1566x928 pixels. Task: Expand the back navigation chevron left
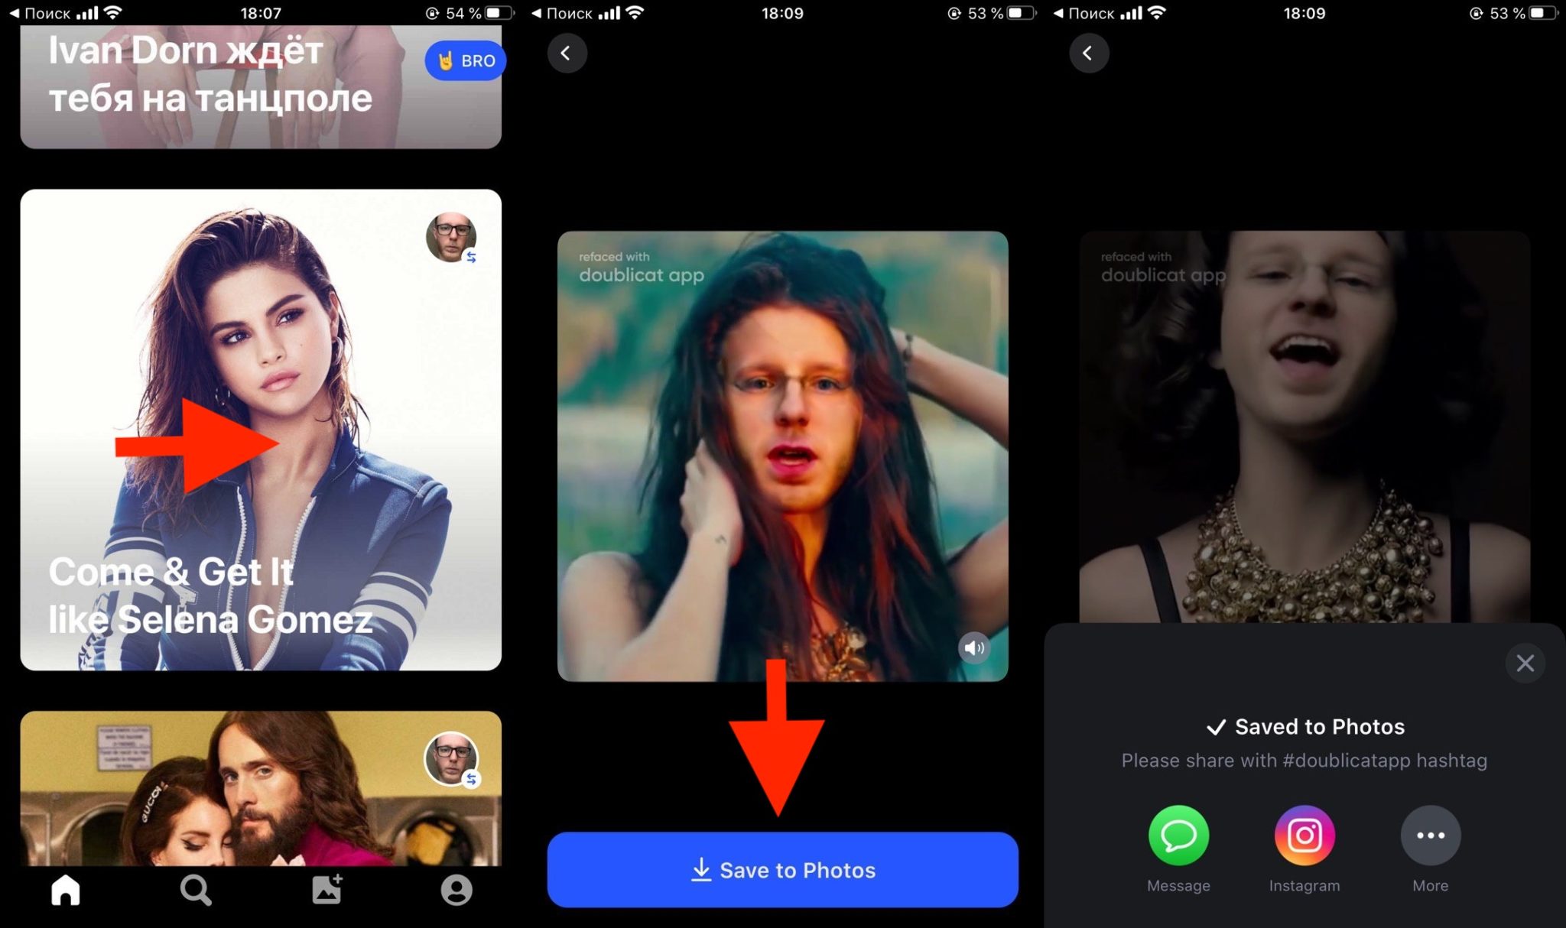(567, 53)
